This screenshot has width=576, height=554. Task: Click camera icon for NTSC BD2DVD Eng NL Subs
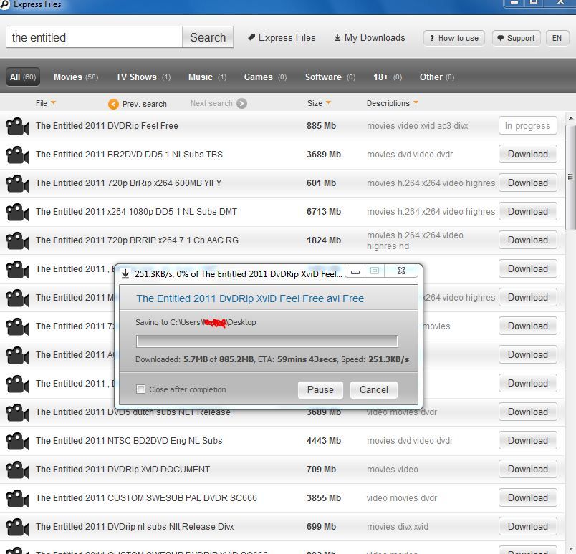pos(17,442)
